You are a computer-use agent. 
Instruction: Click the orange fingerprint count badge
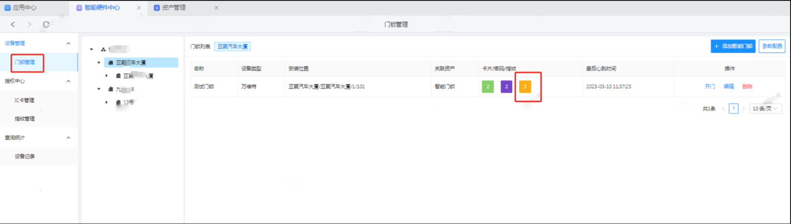525,86
